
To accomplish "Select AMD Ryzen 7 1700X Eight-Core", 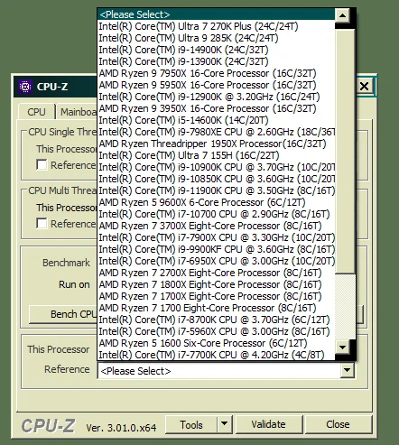I will [216, 296].
